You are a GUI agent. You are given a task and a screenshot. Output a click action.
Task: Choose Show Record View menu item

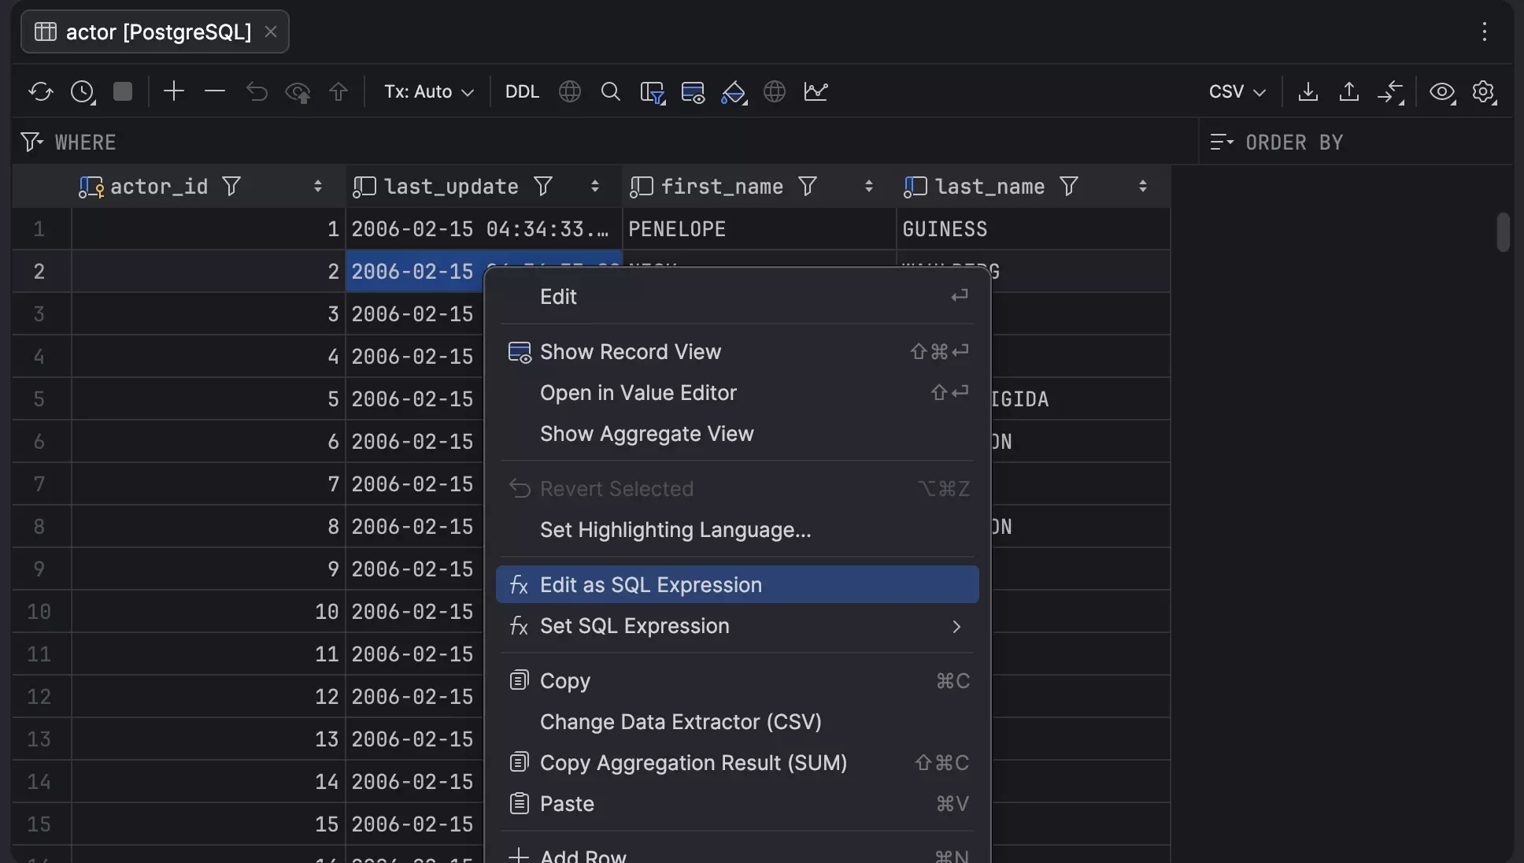738,352
